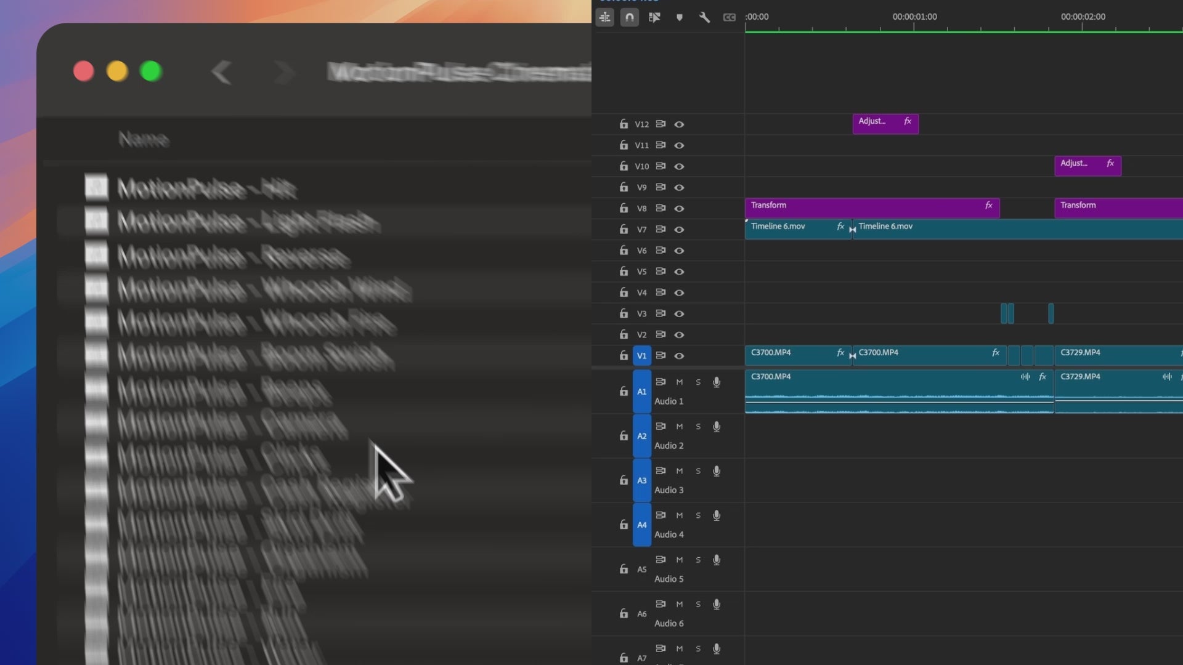Screen dimensions: 1183x665
Task: Click the "Audio 5" track name label
Action: coord(669,579)
